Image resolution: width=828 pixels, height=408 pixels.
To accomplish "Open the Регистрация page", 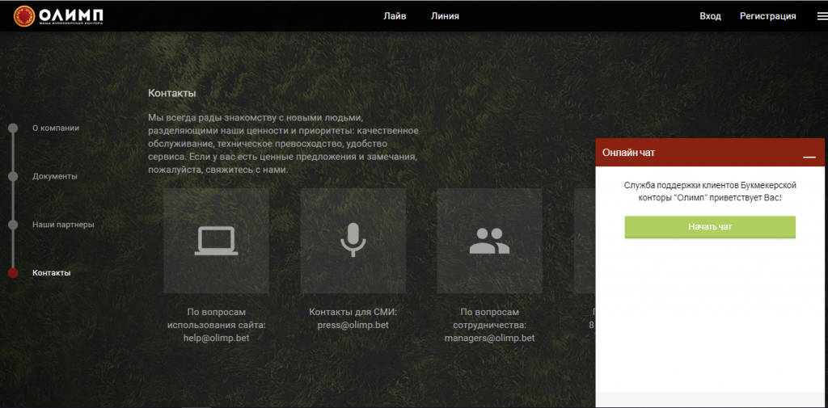I will (x=768, y=16).
